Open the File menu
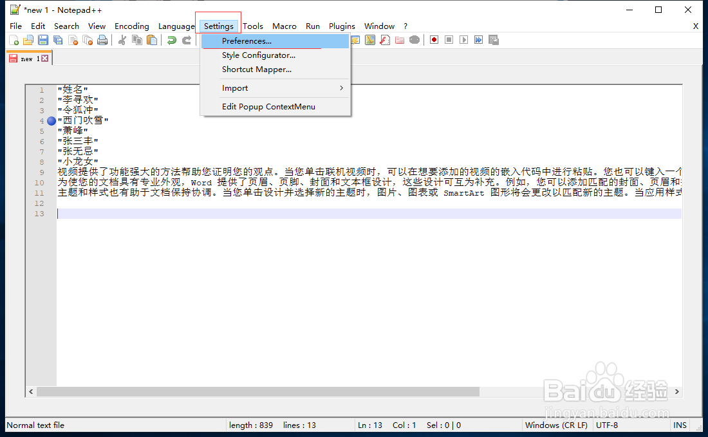Viewport: 708px width, 437px height. [x=16, y=26]
